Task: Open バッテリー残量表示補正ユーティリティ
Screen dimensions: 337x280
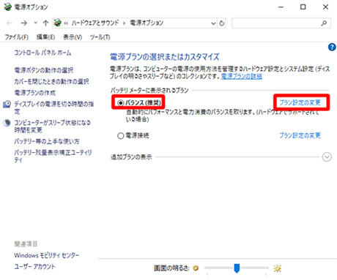Action: [x=53, y=156]
